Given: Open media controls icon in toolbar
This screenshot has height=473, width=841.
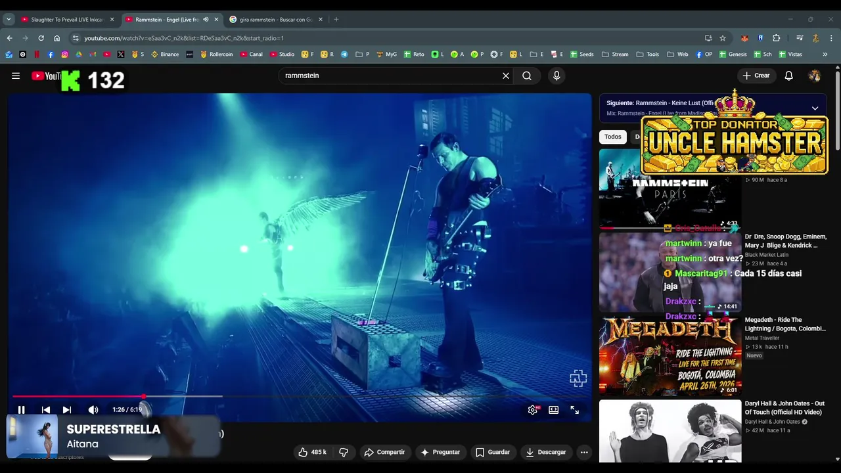Looking at the screenshot, I should tap(800, 38).
